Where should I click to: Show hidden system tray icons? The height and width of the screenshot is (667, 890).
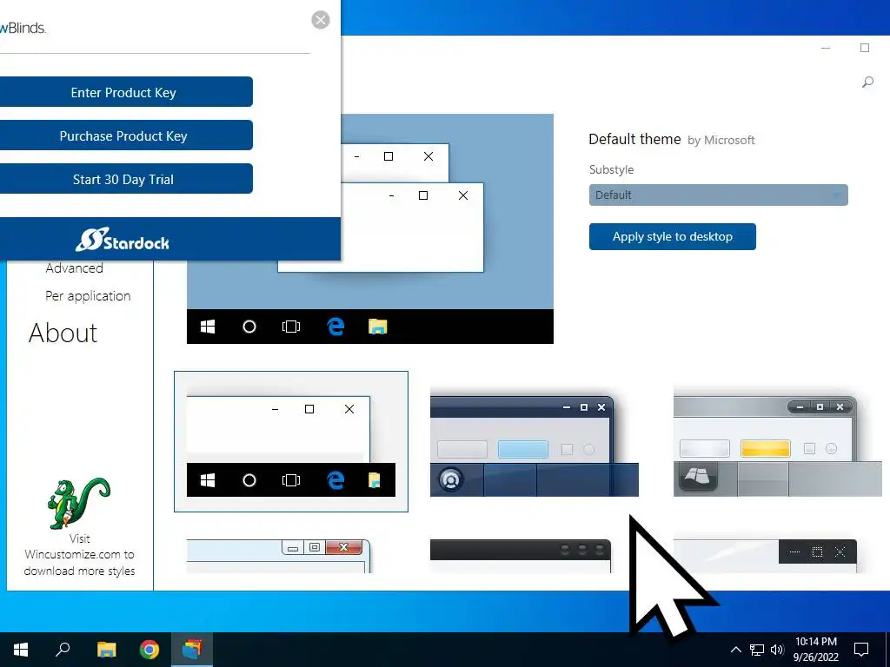pyautogui.click(x=735, y=650)
